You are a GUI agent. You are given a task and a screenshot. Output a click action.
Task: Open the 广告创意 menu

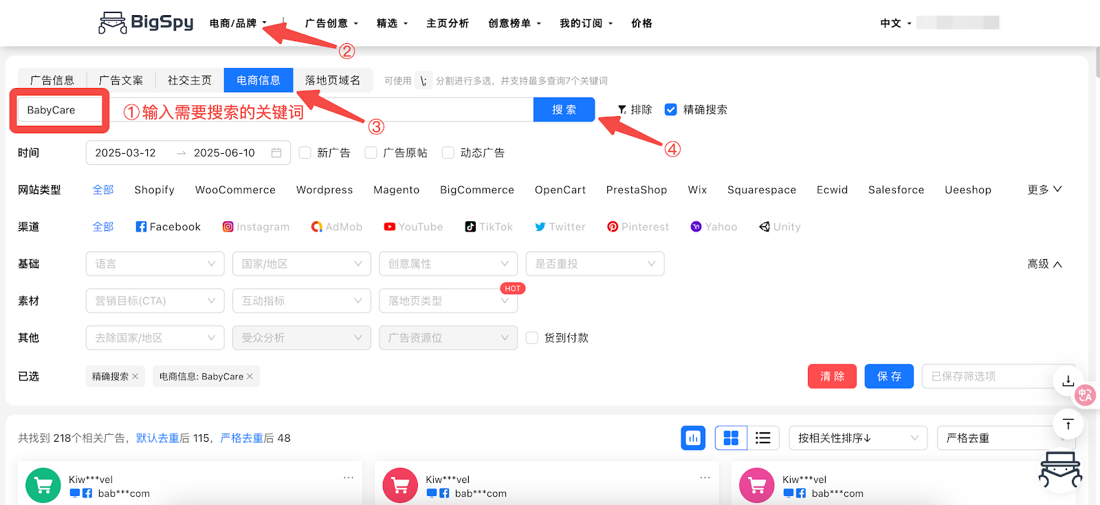[331, 23]
